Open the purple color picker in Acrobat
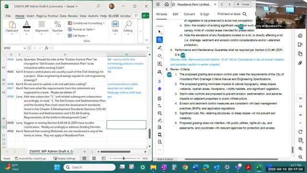Viewport: 307px width, 173px height. [160, 88]
